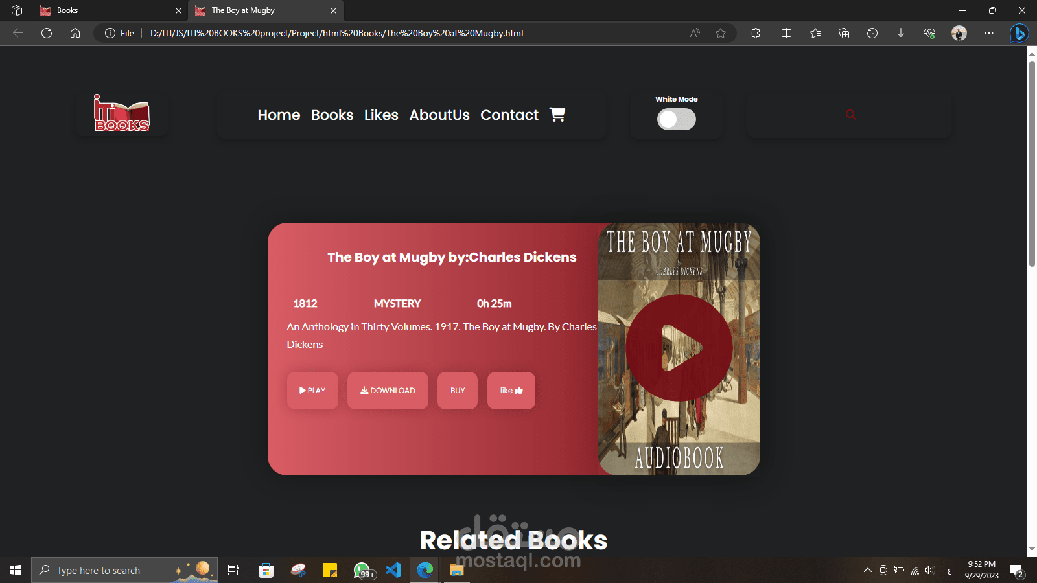
Task: Go to browser home page
Action: click(75, 33)
